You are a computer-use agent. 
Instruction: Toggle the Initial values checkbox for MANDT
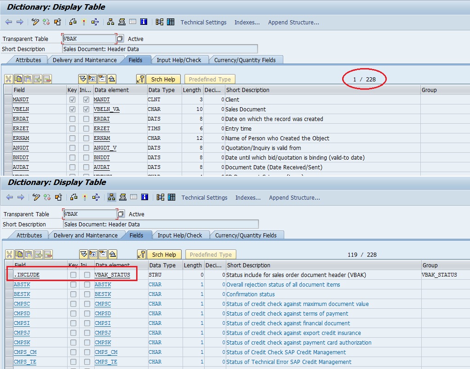(86, 99)
